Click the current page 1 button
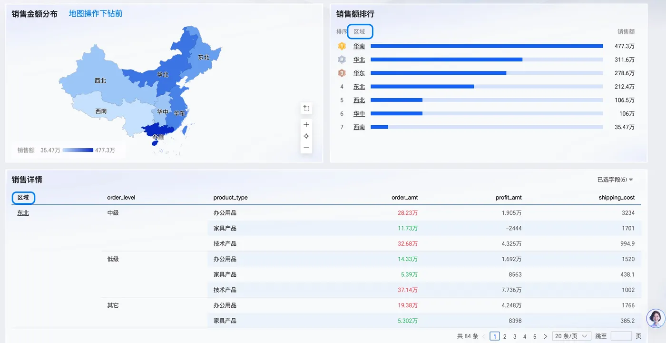Image resolution: width=666 pixels, height=343 pixels. point(495,336)
